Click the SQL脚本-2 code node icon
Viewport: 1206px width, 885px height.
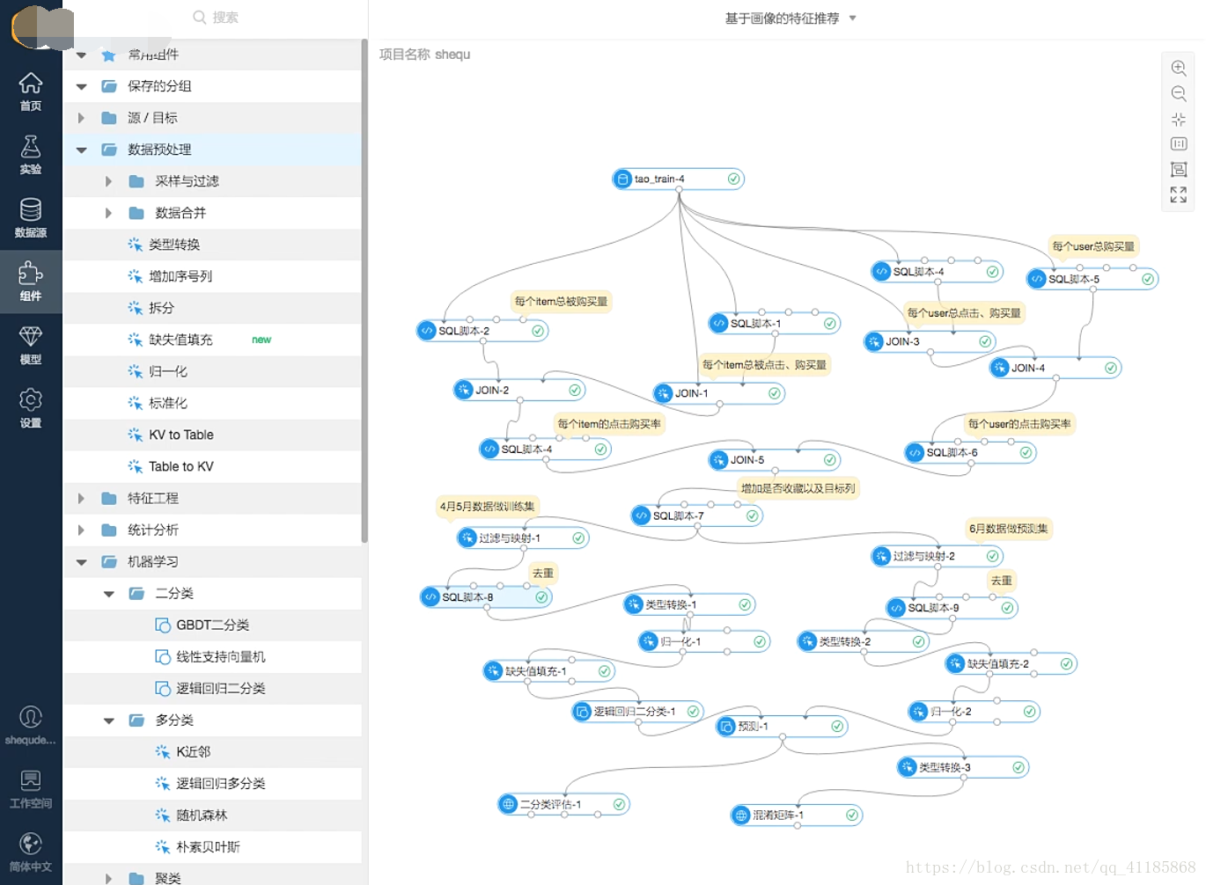click(427, 331)
